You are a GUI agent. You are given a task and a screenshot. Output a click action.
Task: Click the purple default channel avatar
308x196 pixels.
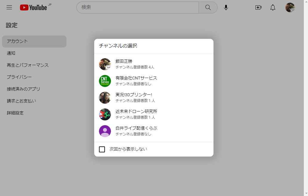105,131
